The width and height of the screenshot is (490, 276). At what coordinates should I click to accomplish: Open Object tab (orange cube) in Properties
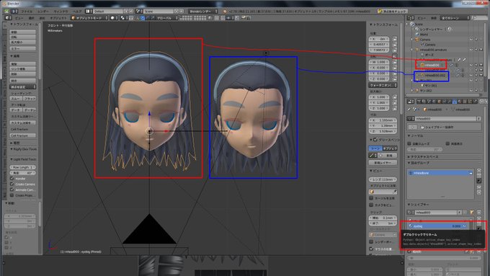tap(440, 102)
